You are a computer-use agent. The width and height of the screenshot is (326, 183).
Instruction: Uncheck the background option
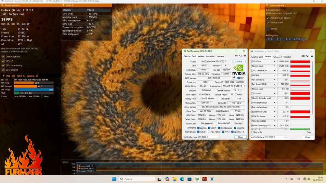click(x=268, y=22)
